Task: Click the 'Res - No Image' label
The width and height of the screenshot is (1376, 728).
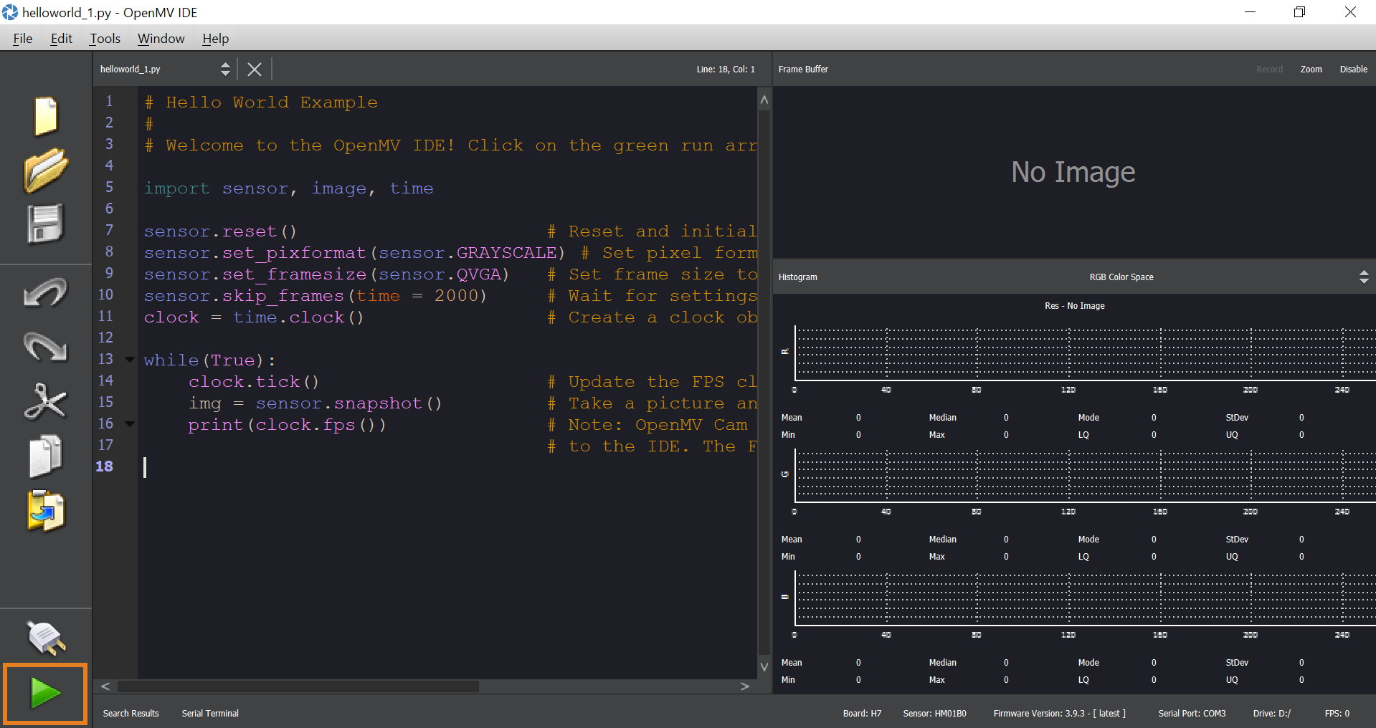Action: pos(1074,306)
